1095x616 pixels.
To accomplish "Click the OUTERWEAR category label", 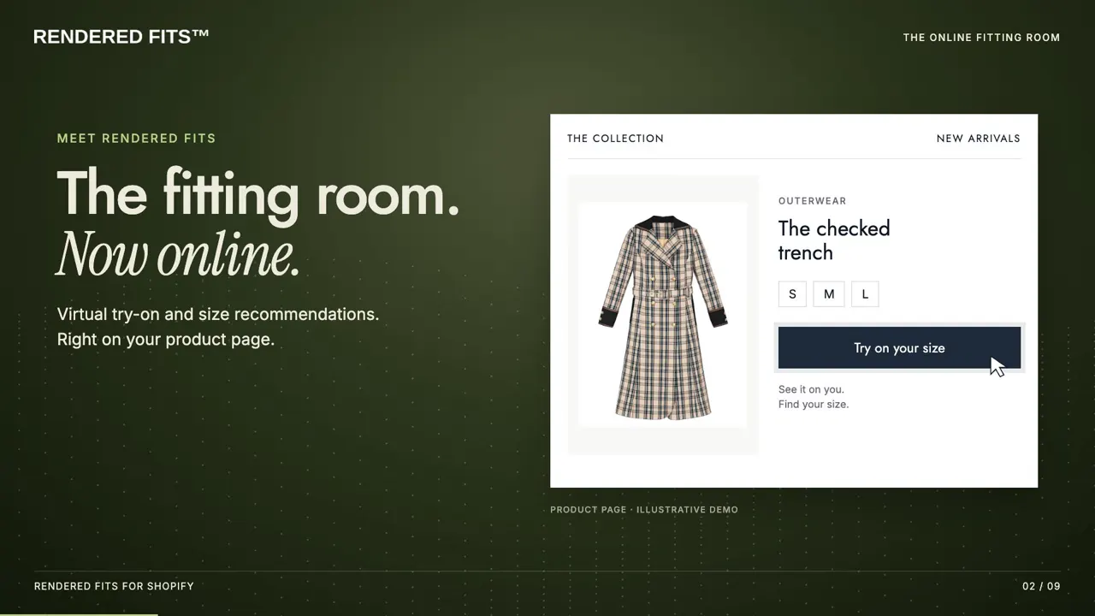I will point(812,201).
